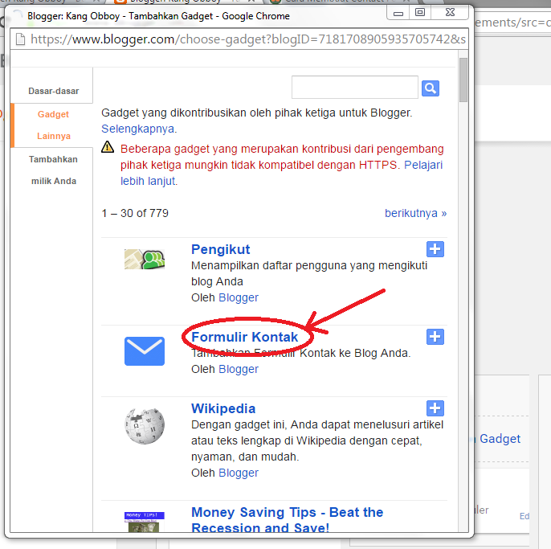Open the Selengkapnya link
The width and height of the screenshot is (551, 549).
[138, 129]
